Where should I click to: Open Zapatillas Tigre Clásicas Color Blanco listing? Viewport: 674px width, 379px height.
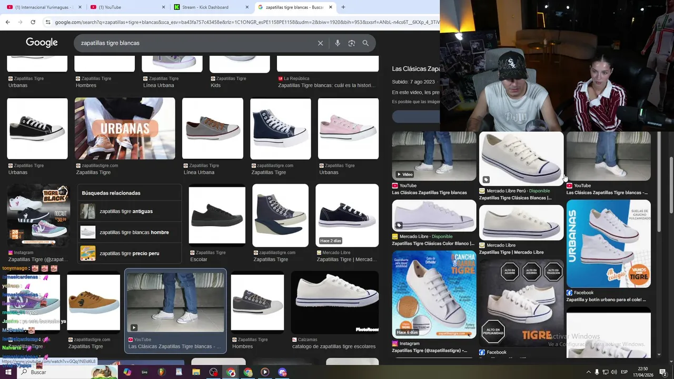click(x=433, y=244)
